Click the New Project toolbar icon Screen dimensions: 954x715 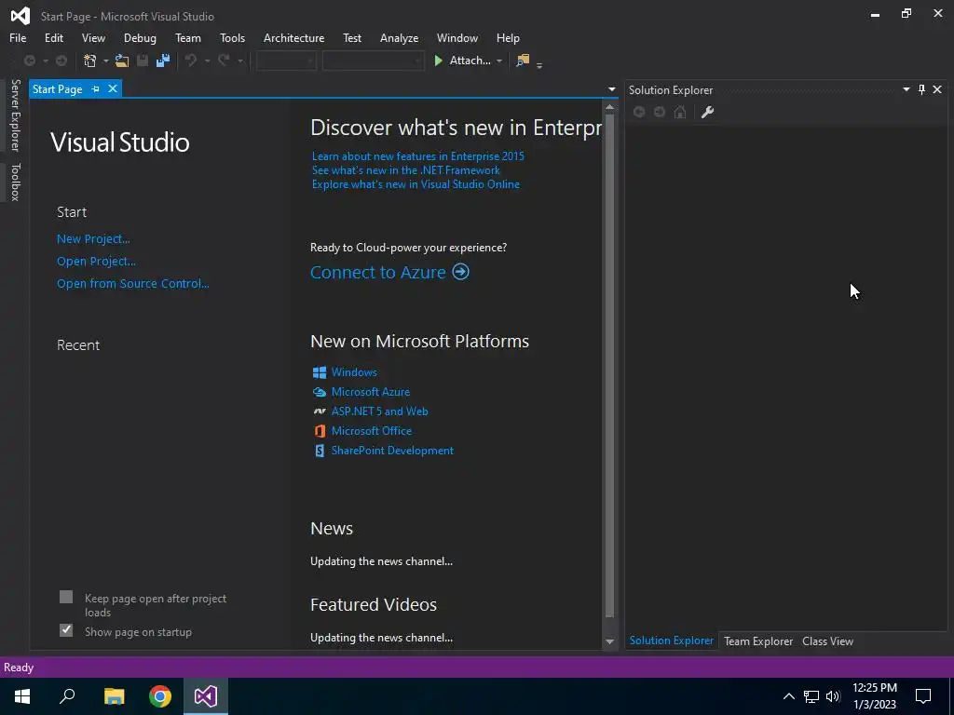90,61
